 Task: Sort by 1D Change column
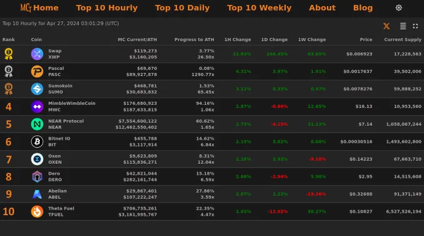point(274,39)
